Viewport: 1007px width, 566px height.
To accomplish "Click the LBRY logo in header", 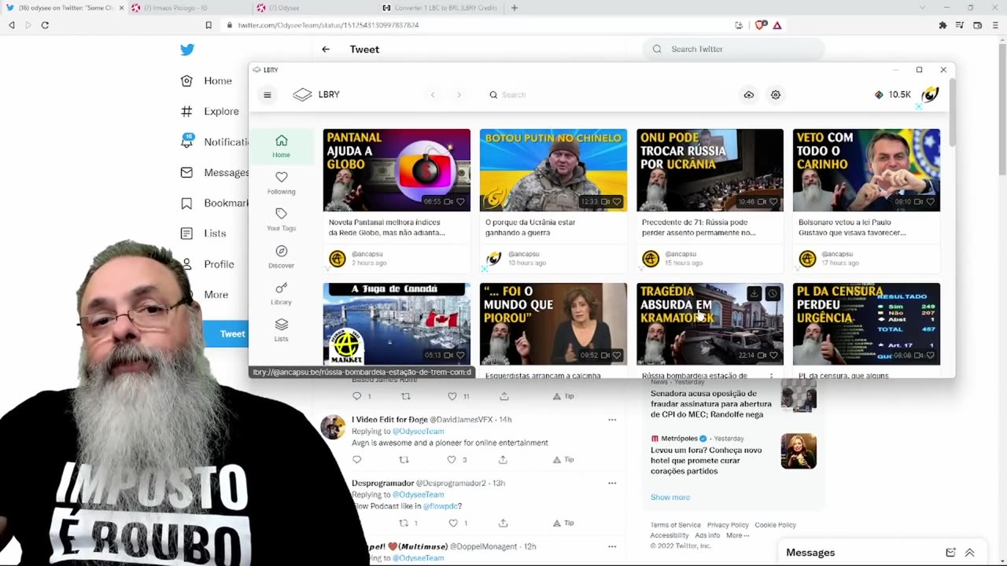I will (x=316, y=94).
